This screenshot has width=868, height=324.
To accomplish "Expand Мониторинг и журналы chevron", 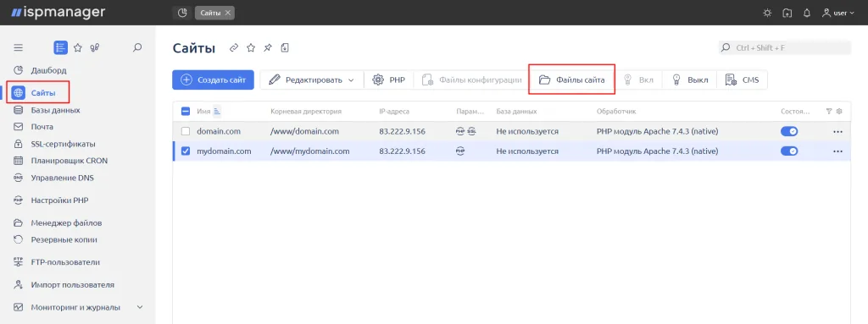I will tap(140, 307).
